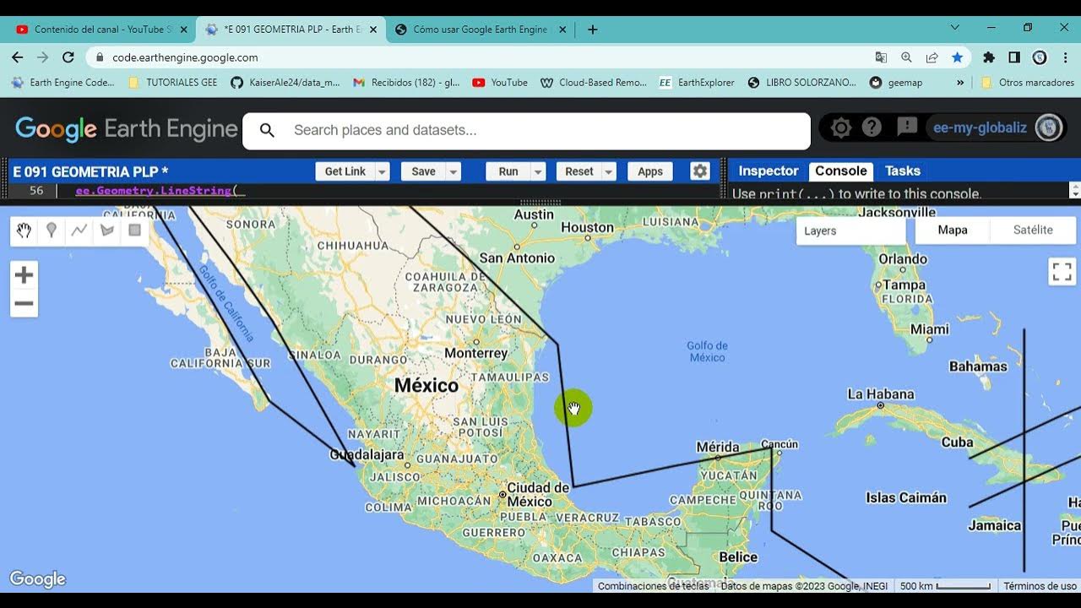Expand Get Link dropdown arrow
The image size is (1081, 608).
coord(382,171)
